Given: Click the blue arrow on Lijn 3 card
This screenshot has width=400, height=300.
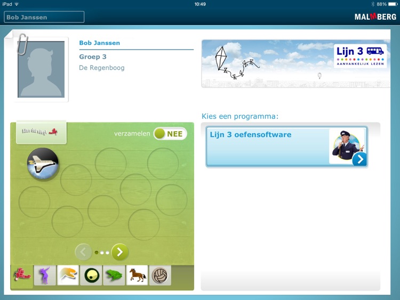Looking at the screenshot, I should [359, 159].
